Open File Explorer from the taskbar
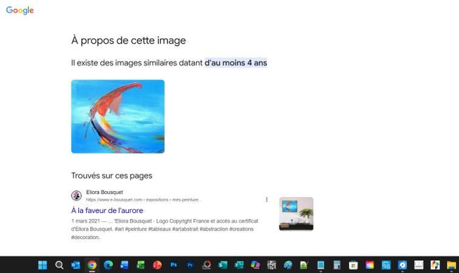Image resolution: width=459 pixels, height=273 pixels. pyautogui.click(x=451, y=265)
